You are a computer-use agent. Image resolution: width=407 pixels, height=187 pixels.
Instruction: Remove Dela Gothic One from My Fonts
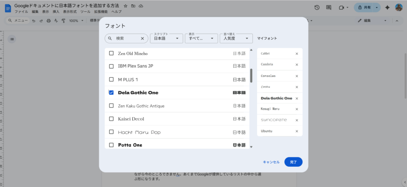tap(297, 98)
